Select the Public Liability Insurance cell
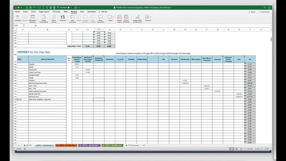Image resolution: width=286 pixels, height=161 pixels. coord(47,91)
